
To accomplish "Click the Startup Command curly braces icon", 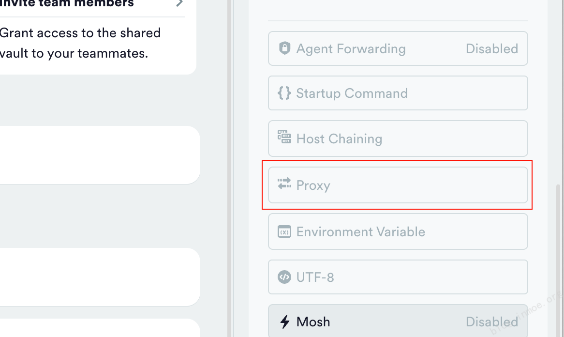I will point(284,93).
